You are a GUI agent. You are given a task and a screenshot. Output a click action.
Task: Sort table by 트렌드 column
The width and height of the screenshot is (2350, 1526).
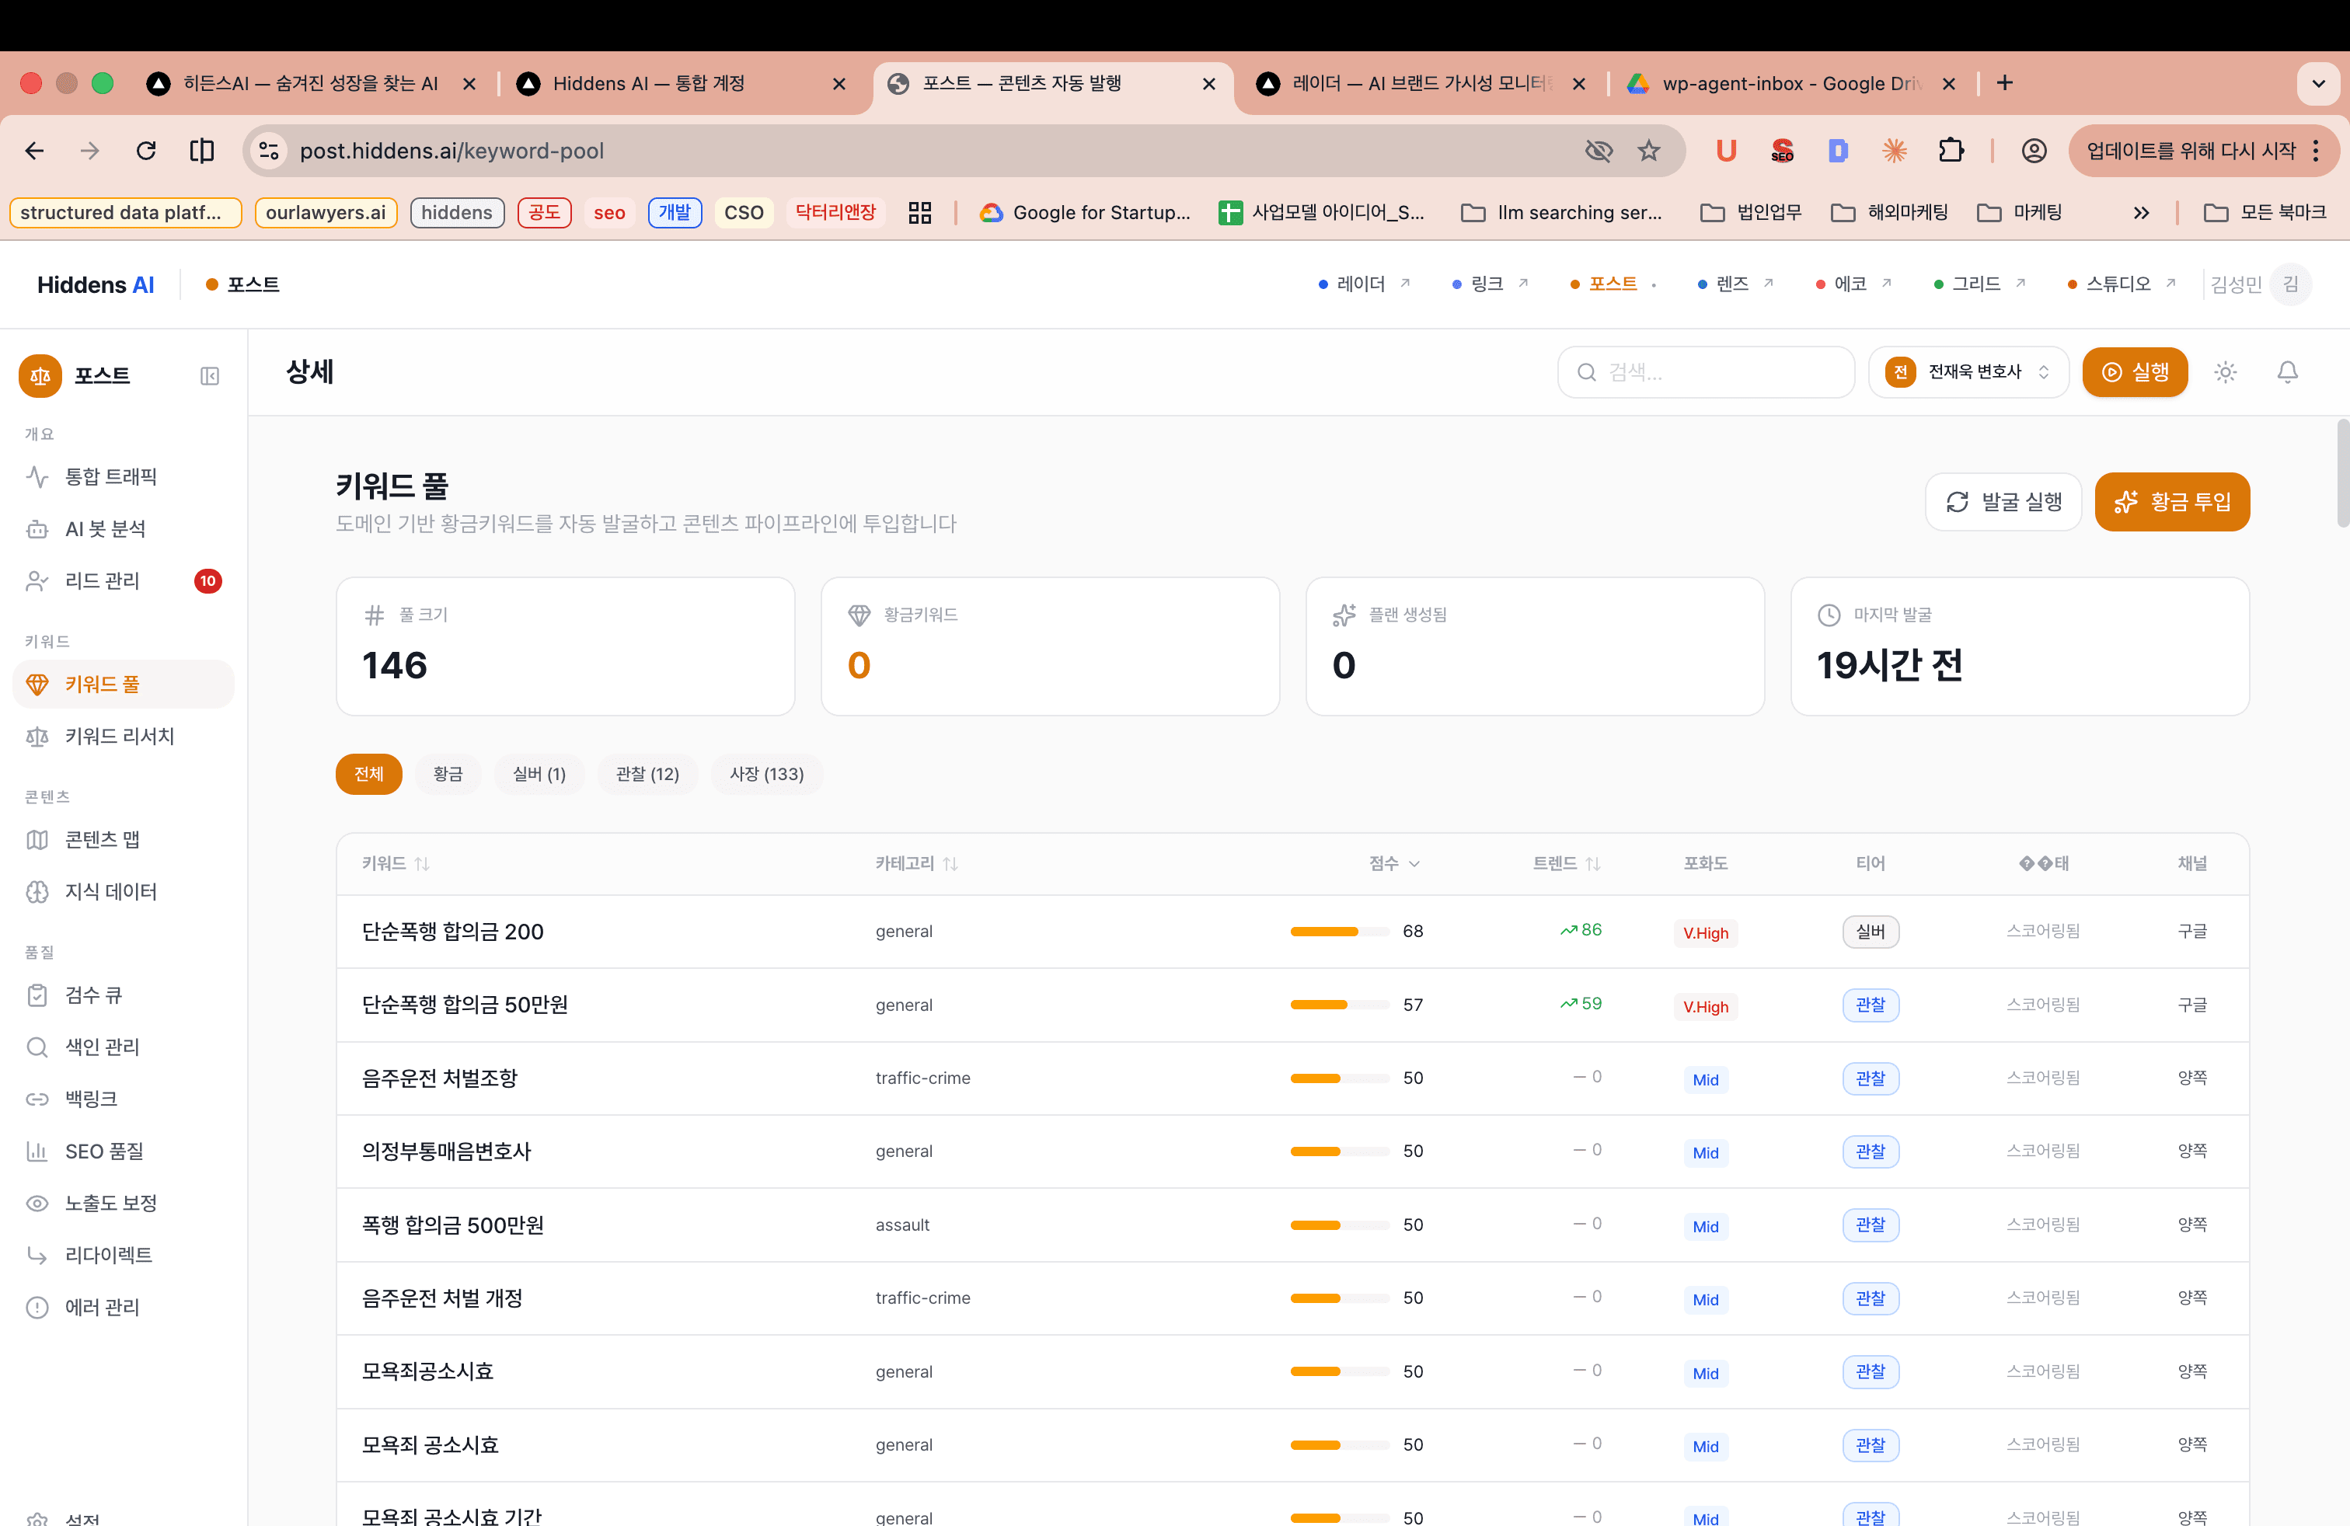click(1566, 864)
